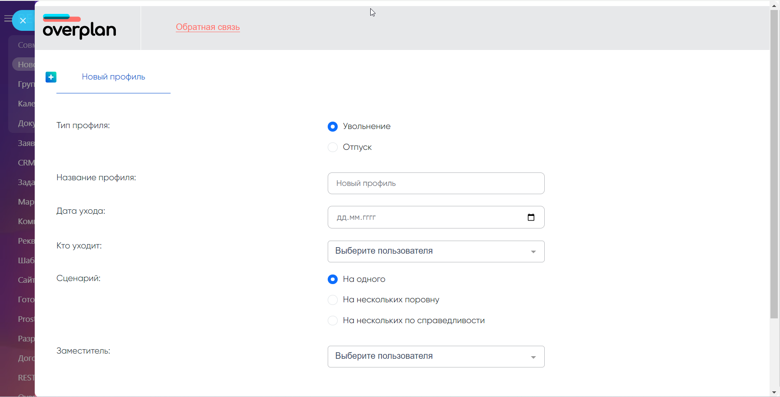
Task: Click the scrollbar up arrow
Action: click(x=774, y=6)
